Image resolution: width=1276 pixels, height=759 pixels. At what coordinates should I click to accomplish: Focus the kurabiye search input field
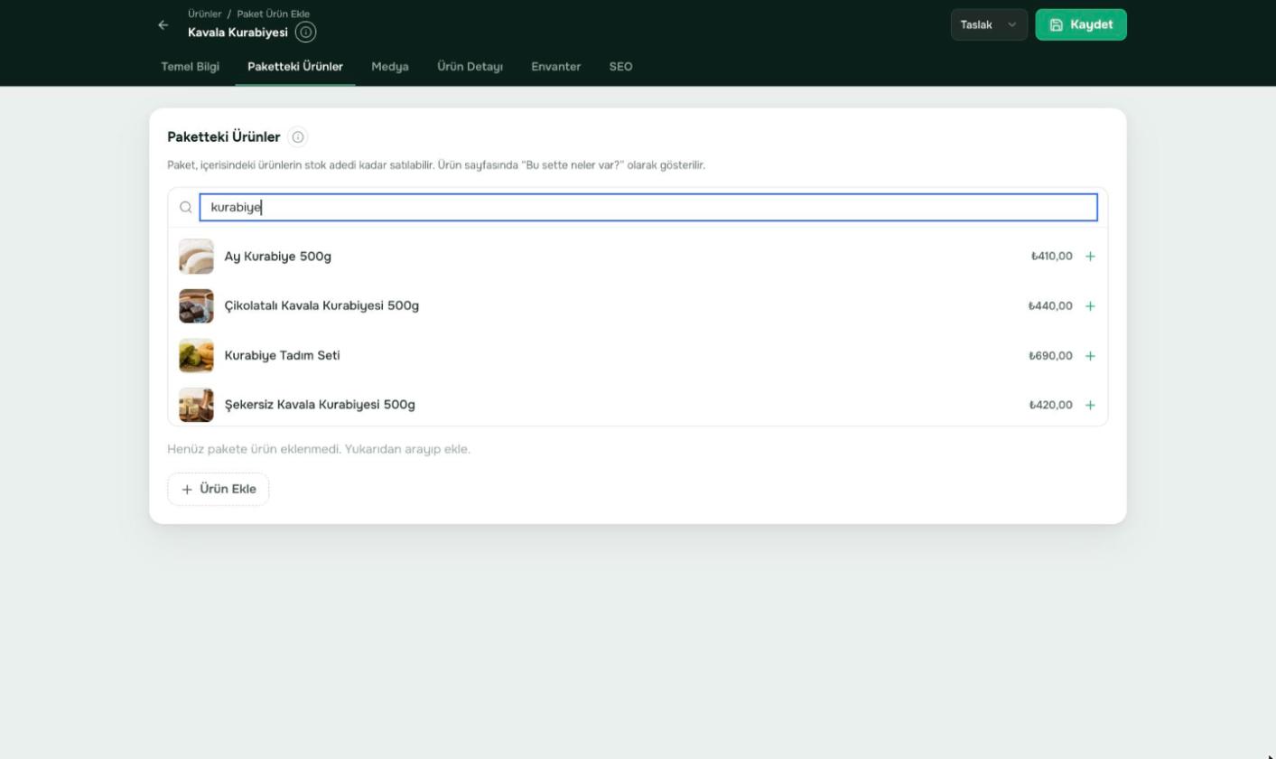pyautogui.click(x=648, y=208)
